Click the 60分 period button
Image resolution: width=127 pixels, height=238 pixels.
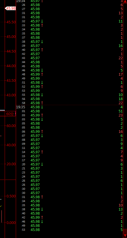point(10,114)
